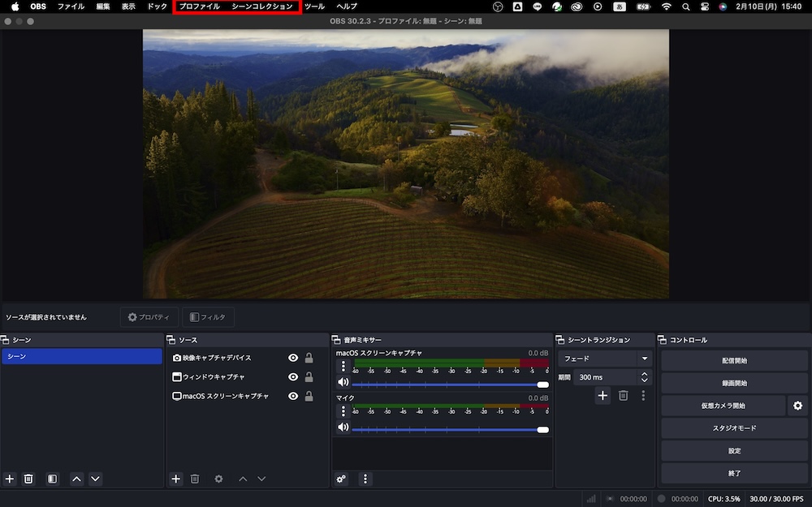Add a scene transition with plus icon
Viewport: 812px width, 507px height.
[x=603, y=395]
